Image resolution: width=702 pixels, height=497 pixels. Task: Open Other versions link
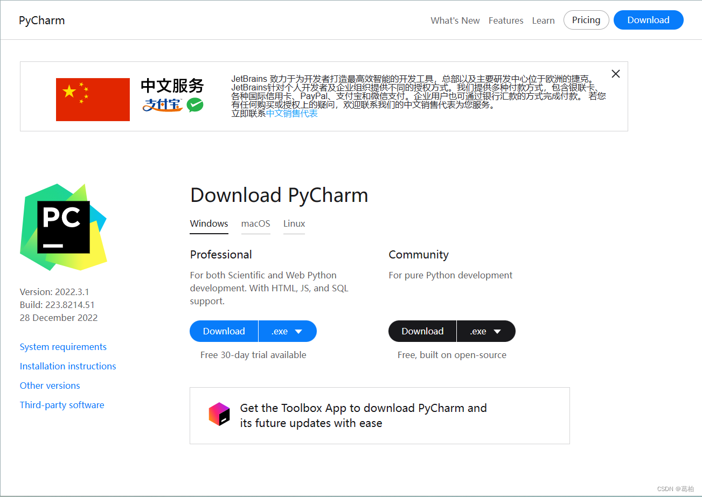50,386
